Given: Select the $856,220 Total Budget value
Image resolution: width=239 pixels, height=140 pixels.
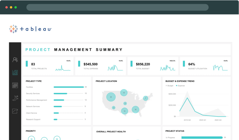Looking at the screenshot, I should click(143, 64).
